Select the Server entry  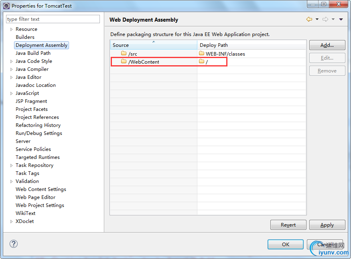coord(23,141)
